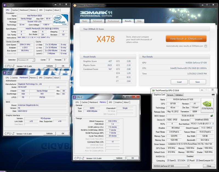The width and height of the screenshot is (219, 172).
Task: Switch to Caches tab in CPU window
Action: pyautogui.click(x=15, y=10)
